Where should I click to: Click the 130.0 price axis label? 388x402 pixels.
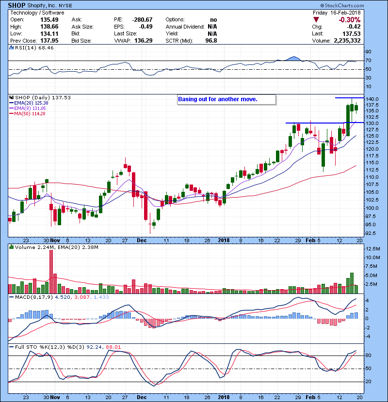[x=372, y=124]
